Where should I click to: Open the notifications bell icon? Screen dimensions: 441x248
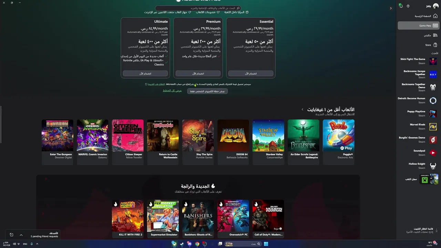(x=401, y=6)
